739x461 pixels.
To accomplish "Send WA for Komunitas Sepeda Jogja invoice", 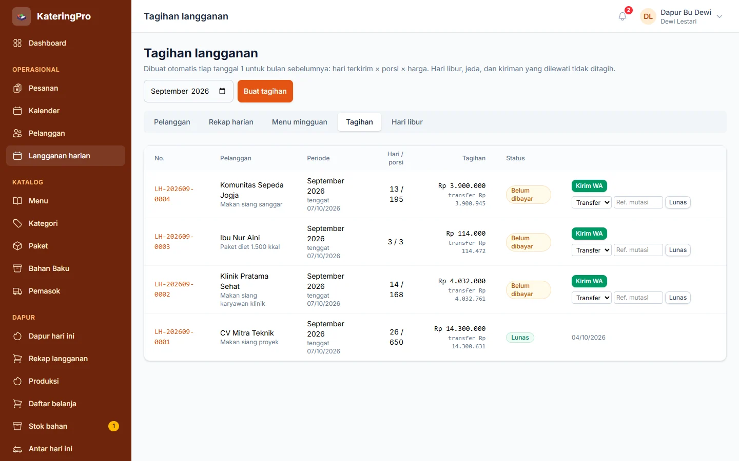I will [589, 186].
